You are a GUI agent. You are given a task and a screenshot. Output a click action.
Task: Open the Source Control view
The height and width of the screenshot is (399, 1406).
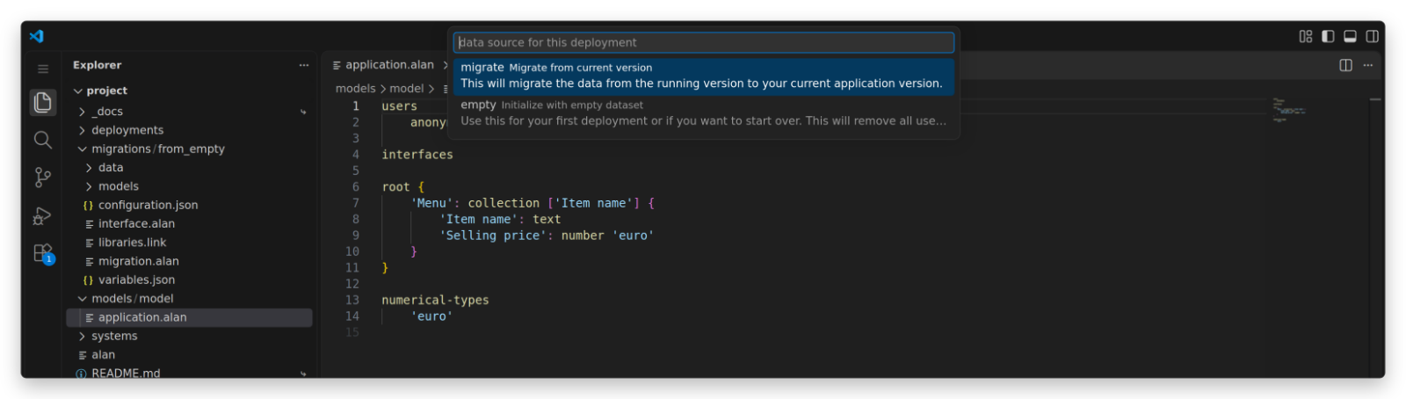42,178
